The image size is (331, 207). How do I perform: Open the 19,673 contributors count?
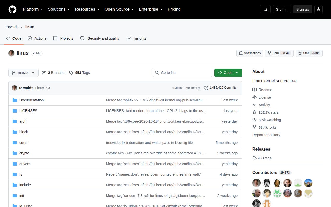[x=285, y=173]
